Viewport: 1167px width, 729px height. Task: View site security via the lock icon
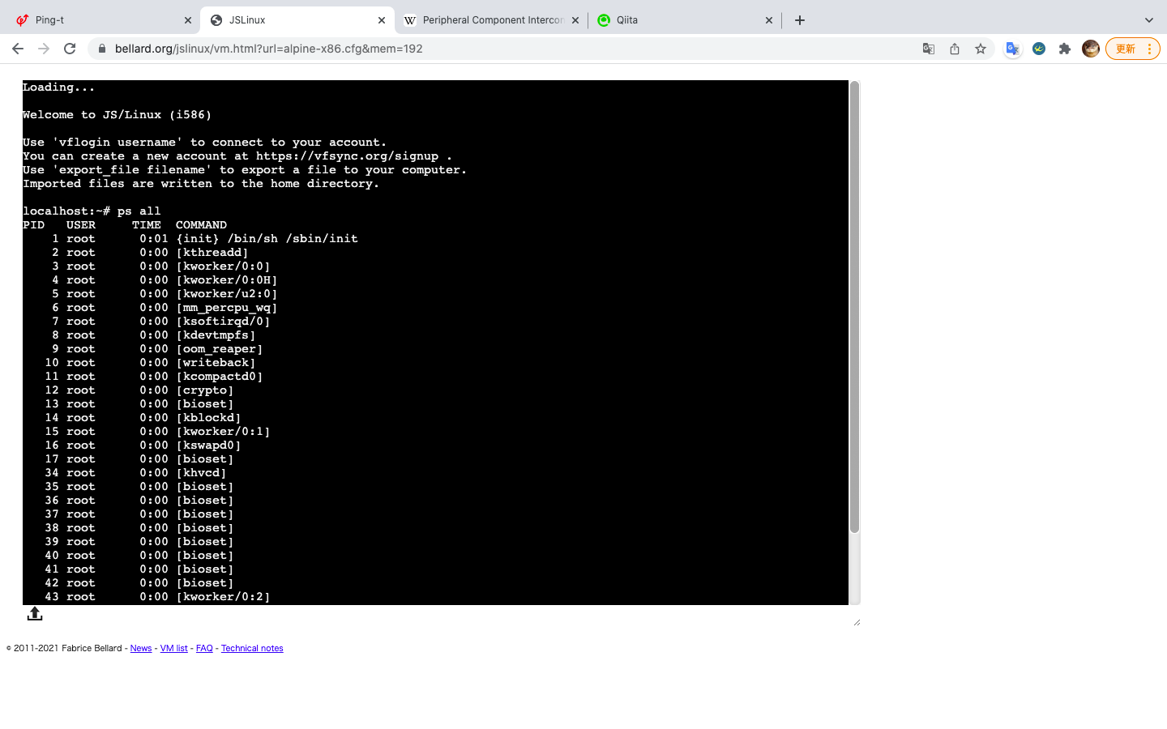point(102,49)
